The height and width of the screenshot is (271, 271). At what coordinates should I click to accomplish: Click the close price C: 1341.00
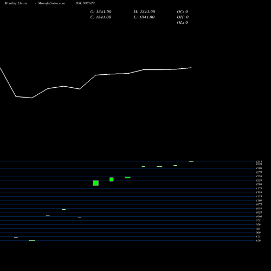pos(101,17)
